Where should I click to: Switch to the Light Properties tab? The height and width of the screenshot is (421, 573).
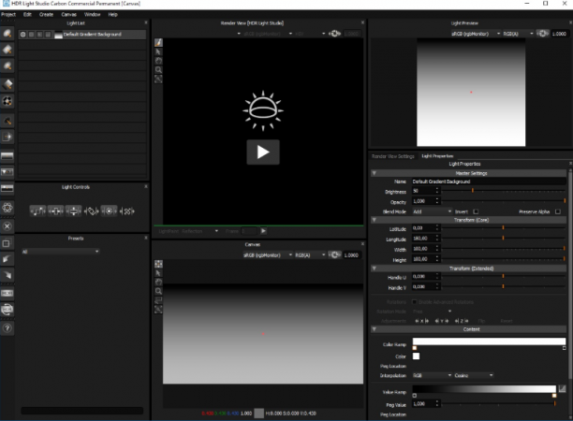point(437,156)
